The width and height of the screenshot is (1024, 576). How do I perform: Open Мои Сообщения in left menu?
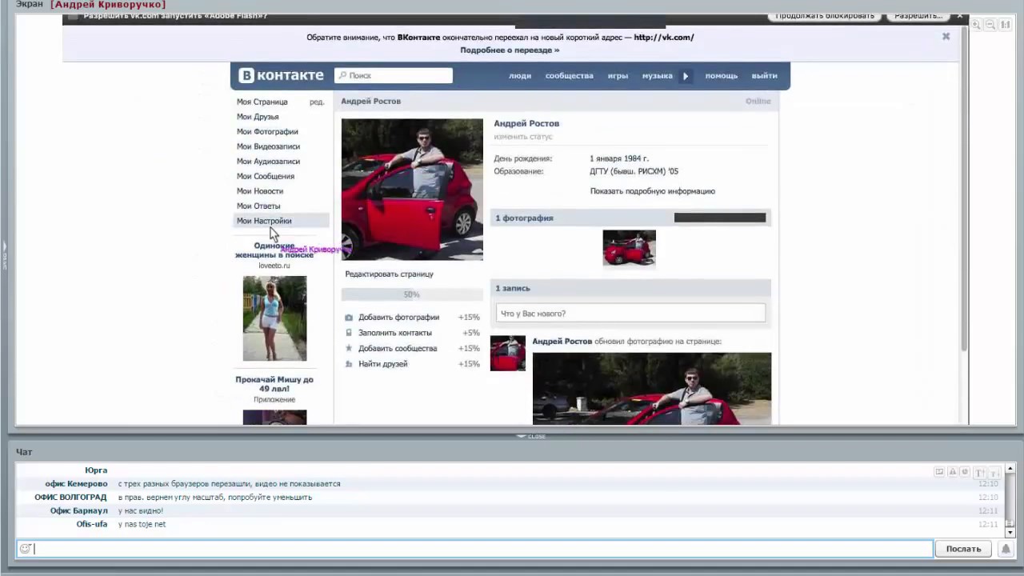(266, 176)
